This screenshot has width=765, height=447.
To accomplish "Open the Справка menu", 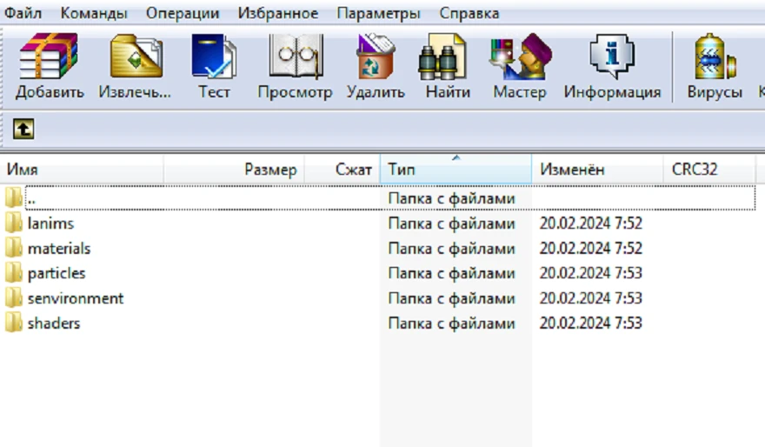I will click(469, 13).
